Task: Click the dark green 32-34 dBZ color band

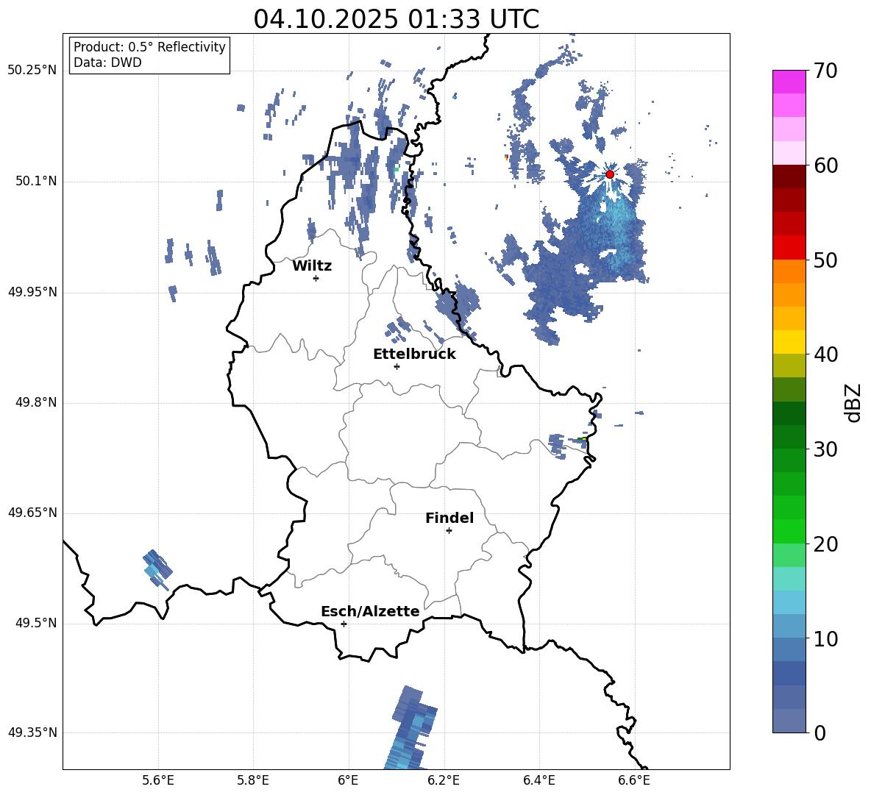Action: pos(789,413)
